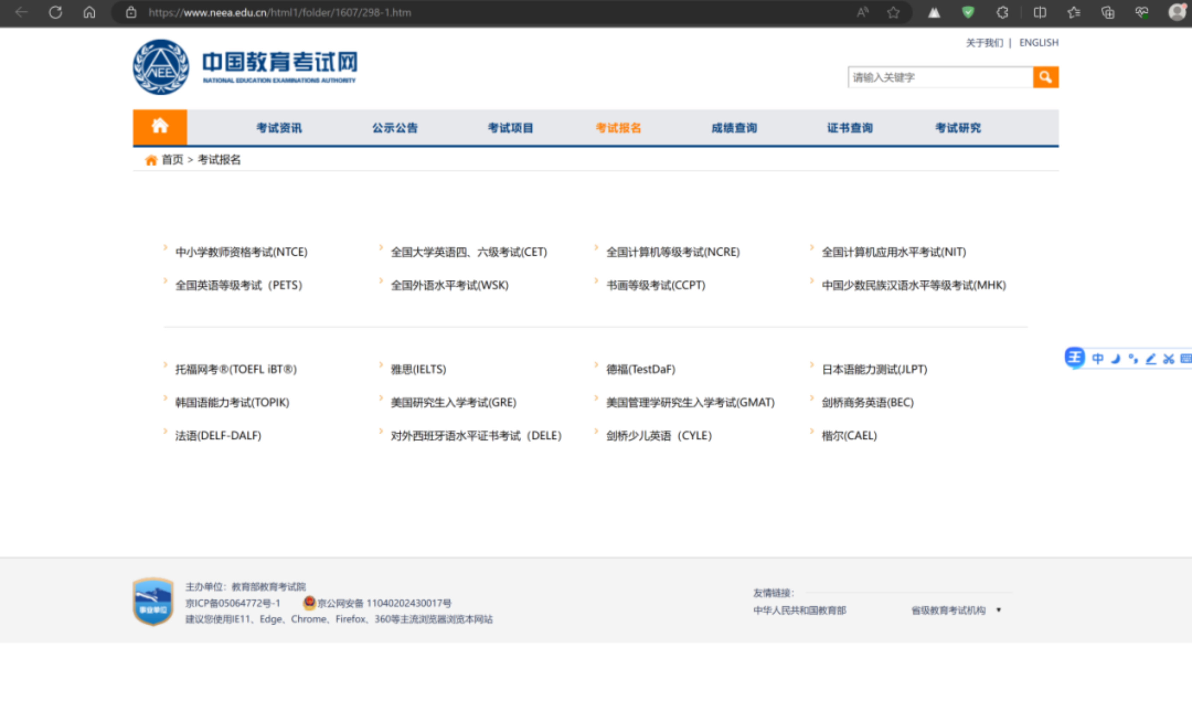Viewport: 1192px width, 708px height.
Task: Open the 成绩查询 navigation tab
Action: click(x=734, y=128)
